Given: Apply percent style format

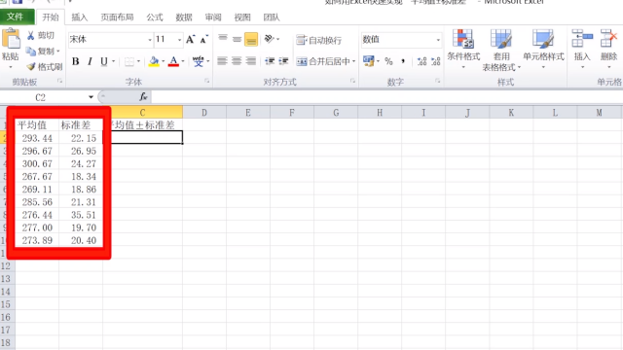Looking at the screenshot, I should click(388, 61).
